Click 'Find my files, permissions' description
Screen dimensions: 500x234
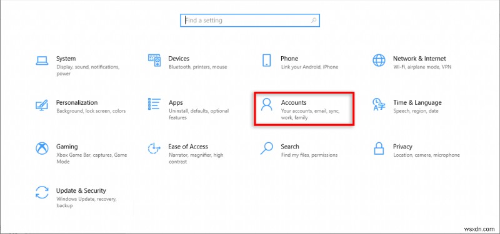tap(309, 155)
